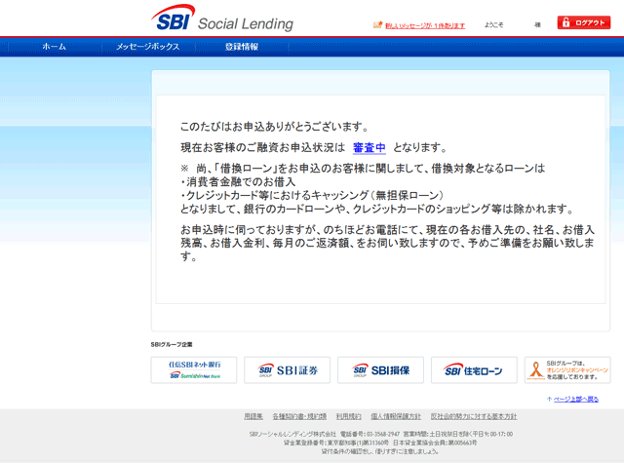The height and width of the screenshot is (463, 624).
Task: Open the SBI損保 banner
Action: click(x=380, y=370)
